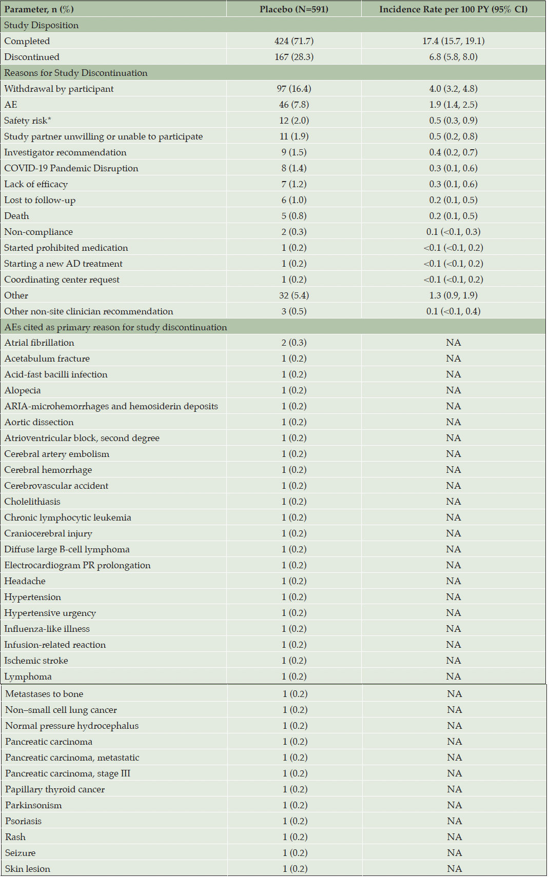Click the value '32 (5.4)'
The image size is (549, 877).
[294, 295]
